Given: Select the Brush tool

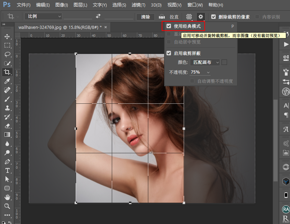Looking at the screenshot, I should [x=8, y=99].
